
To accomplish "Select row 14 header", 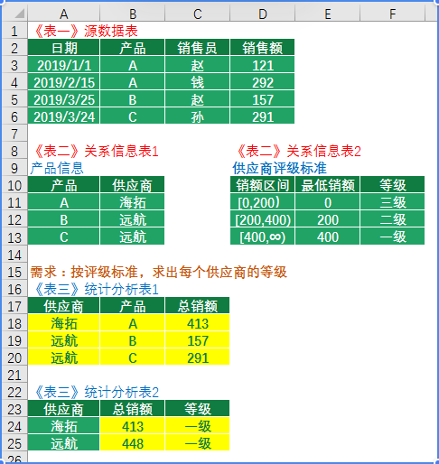I will (x=14, y=255).
